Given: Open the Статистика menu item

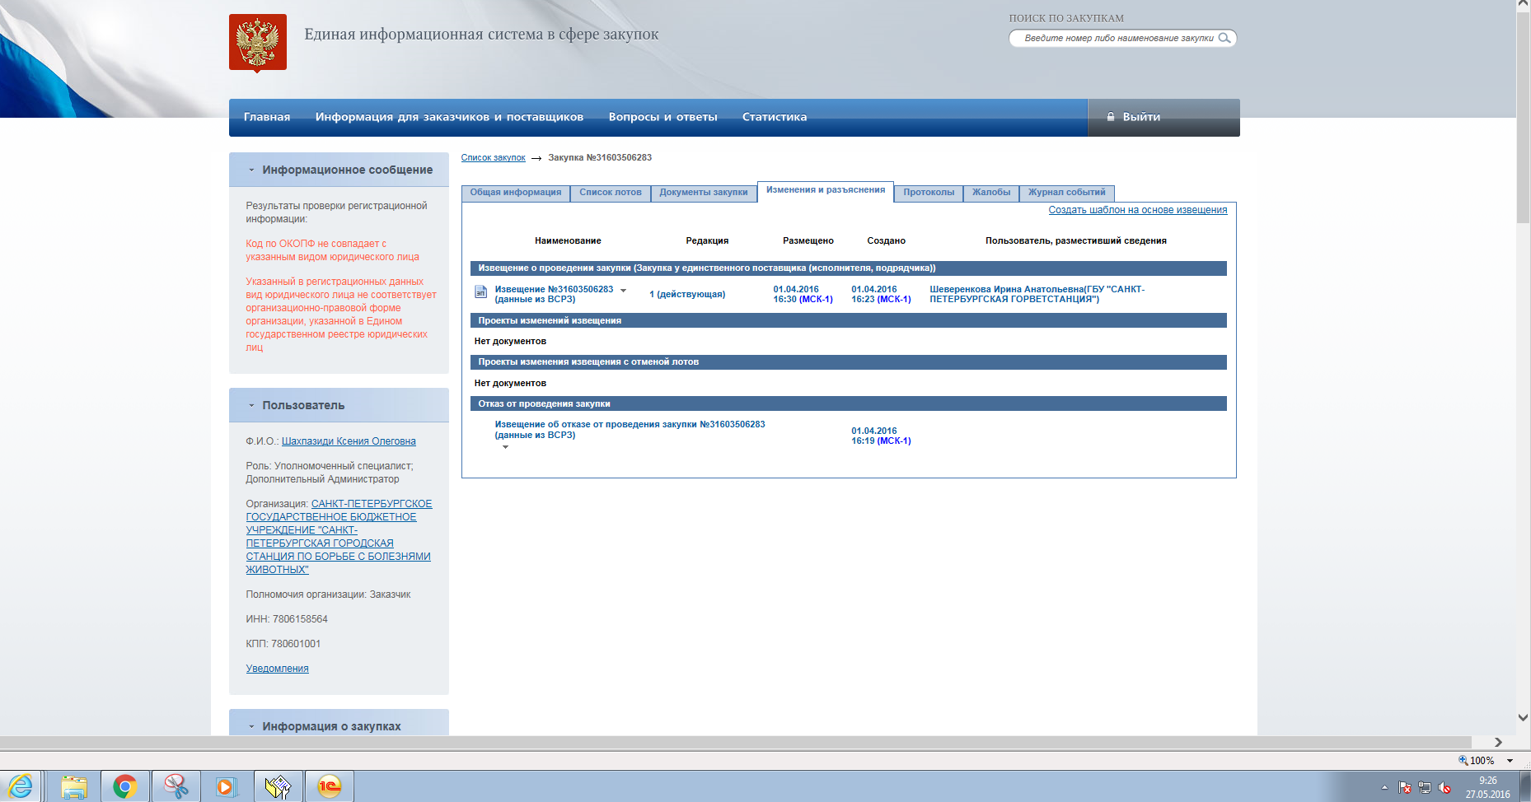Looking at the screenshot, I should pos(775,117).
